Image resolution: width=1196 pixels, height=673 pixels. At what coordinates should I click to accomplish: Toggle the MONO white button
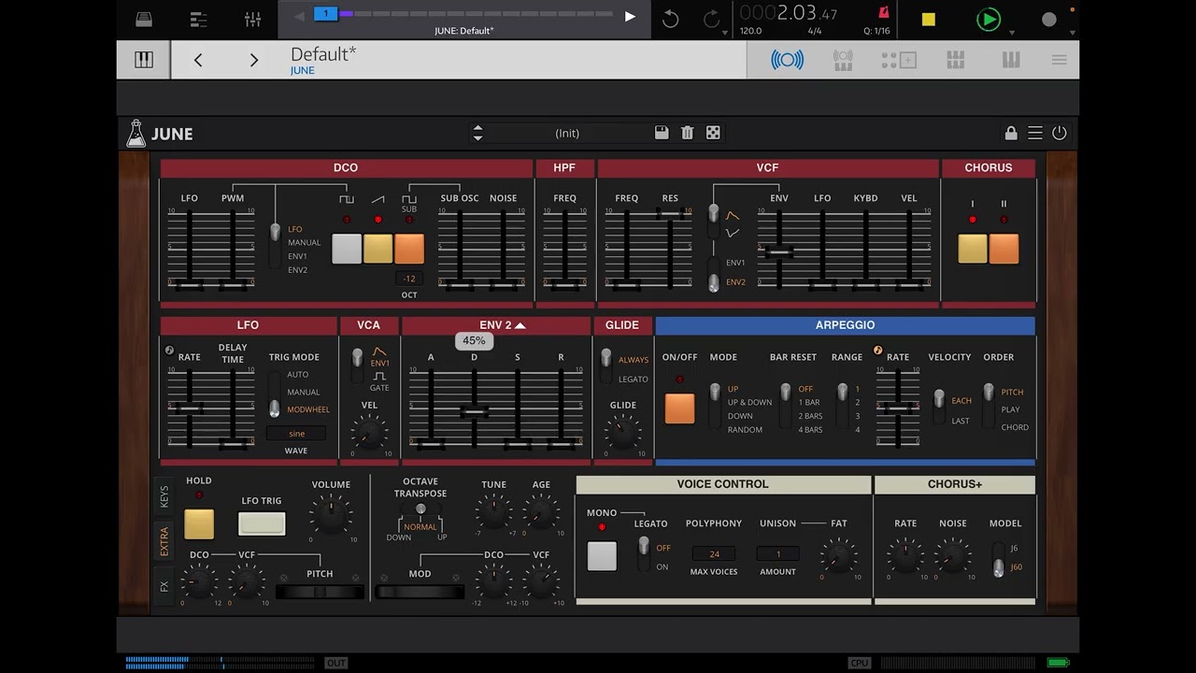pos(602,555)
